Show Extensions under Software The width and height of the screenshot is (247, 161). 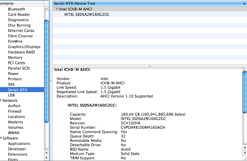tap(18, 154)
